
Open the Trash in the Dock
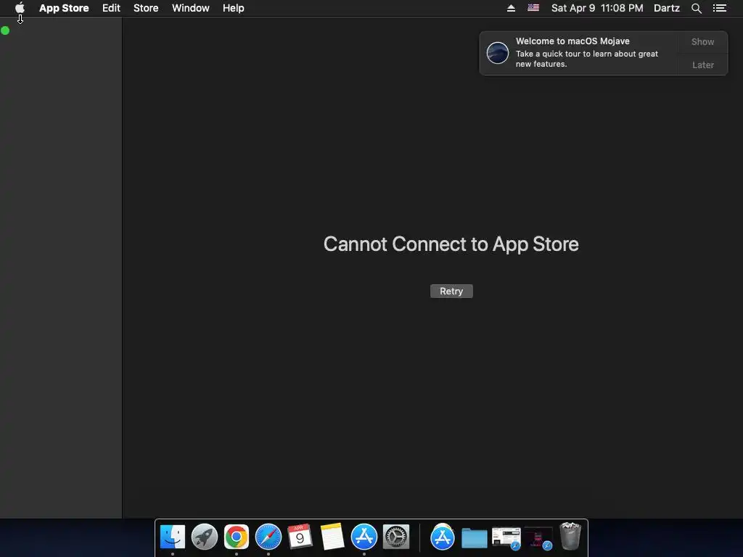pyautogui.click(x=570, y=536)
